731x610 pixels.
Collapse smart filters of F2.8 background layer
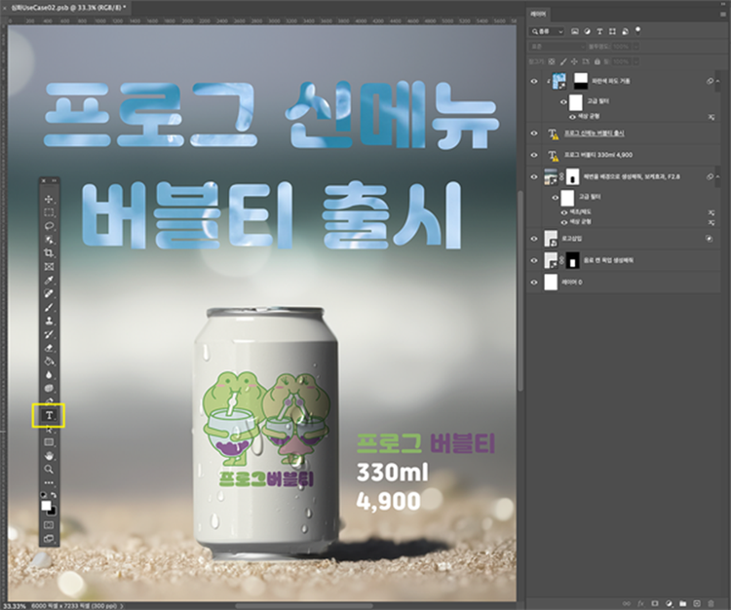click(717, 176)
